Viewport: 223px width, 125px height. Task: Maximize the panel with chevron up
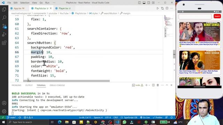(x=167, y=85)
